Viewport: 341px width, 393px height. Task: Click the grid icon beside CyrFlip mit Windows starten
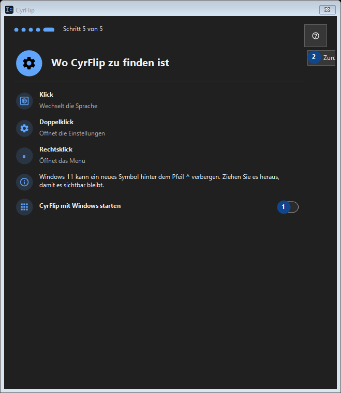pos(24,207)
